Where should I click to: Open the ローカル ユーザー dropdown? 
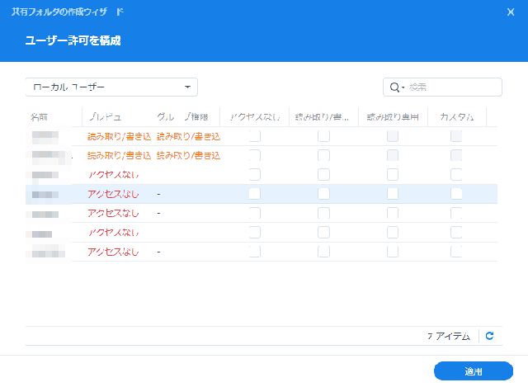click(x=111, y=87)
